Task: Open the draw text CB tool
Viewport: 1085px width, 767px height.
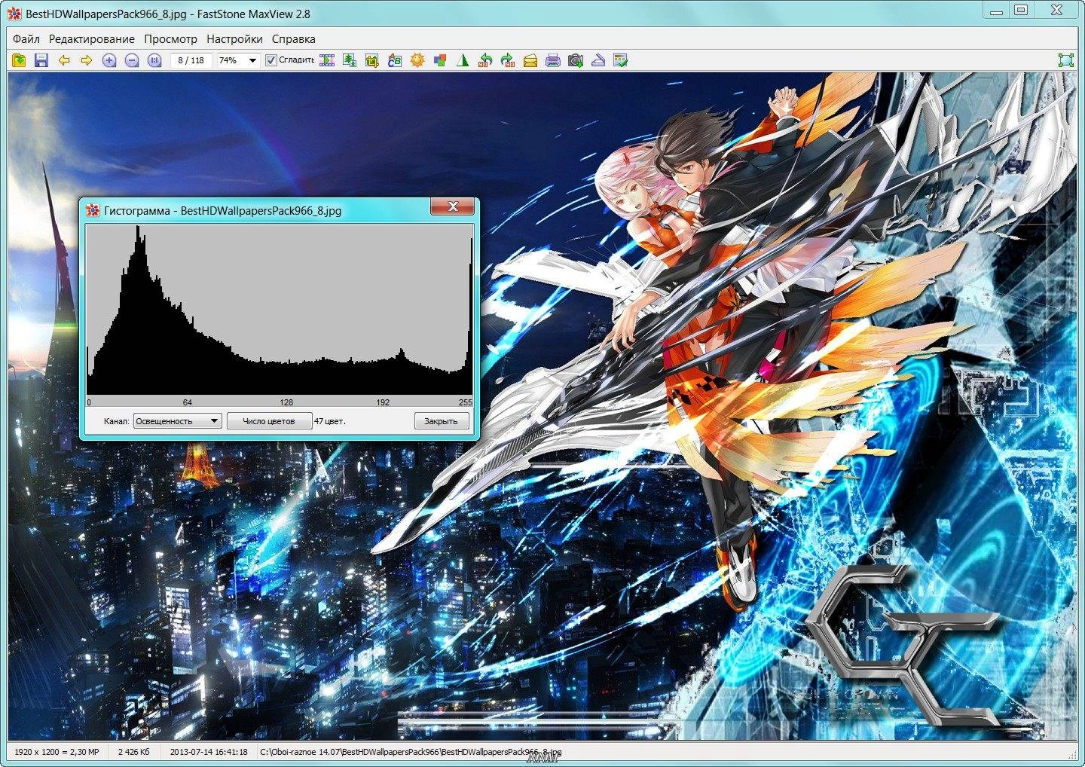Action: tap(395, 60)
